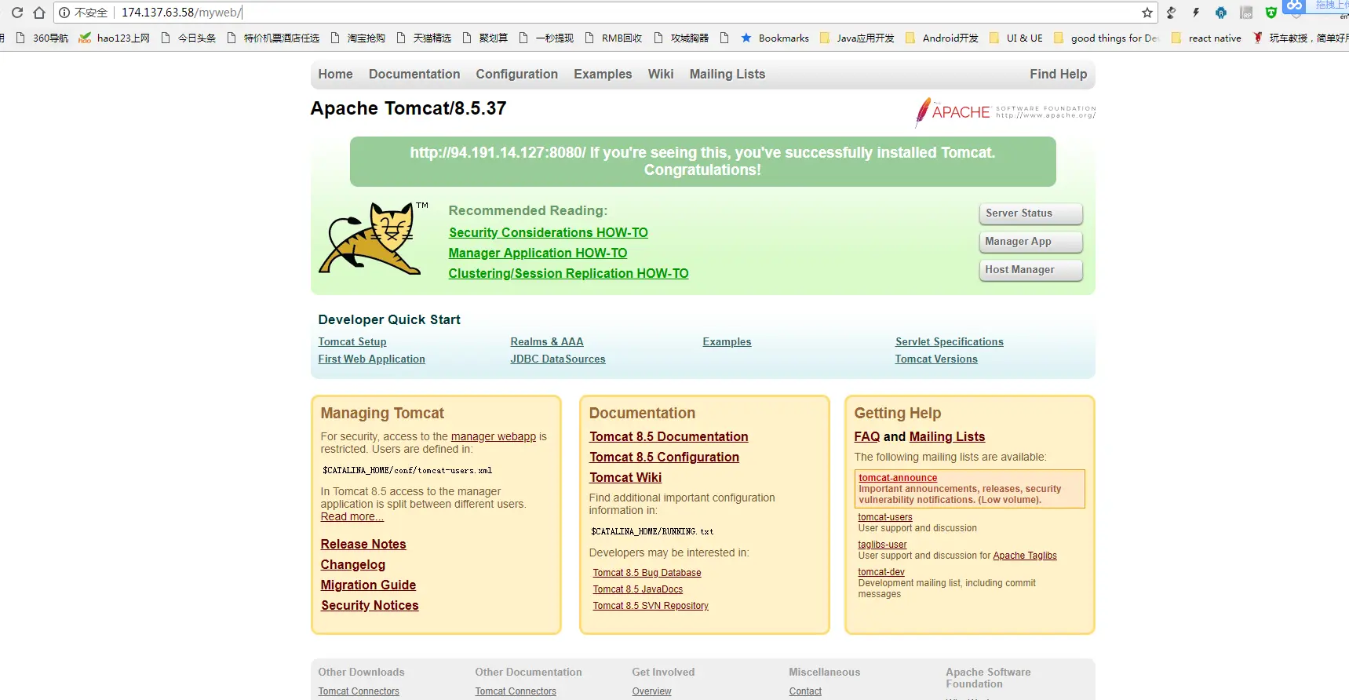Open the tomcat-announce mailing list link
1349x700 pixels.
point(898,478)
